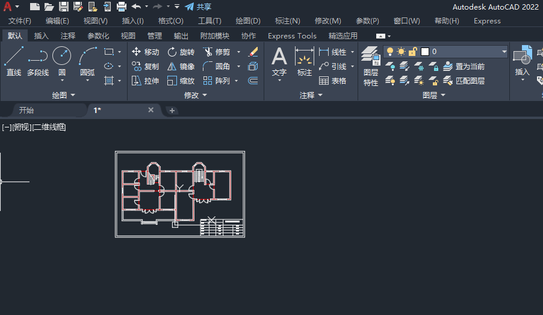Open the Text tool dropdown arrow
The width and height of the screenshot is (543, 315).
[279, 81]
